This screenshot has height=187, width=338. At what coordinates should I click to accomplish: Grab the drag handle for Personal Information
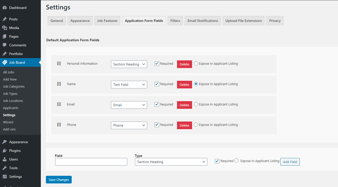pos(59,63)
